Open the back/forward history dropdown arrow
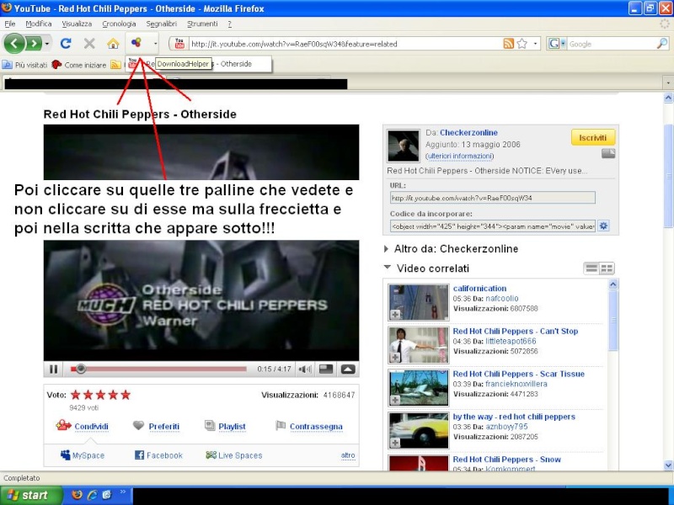 click(x=47, y=44)
